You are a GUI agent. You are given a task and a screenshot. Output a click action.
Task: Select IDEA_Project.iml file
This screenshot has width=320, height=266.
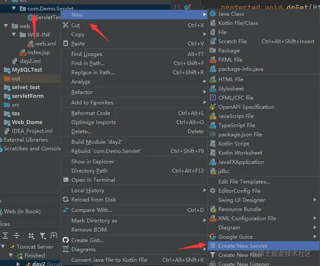pos(32,131)
